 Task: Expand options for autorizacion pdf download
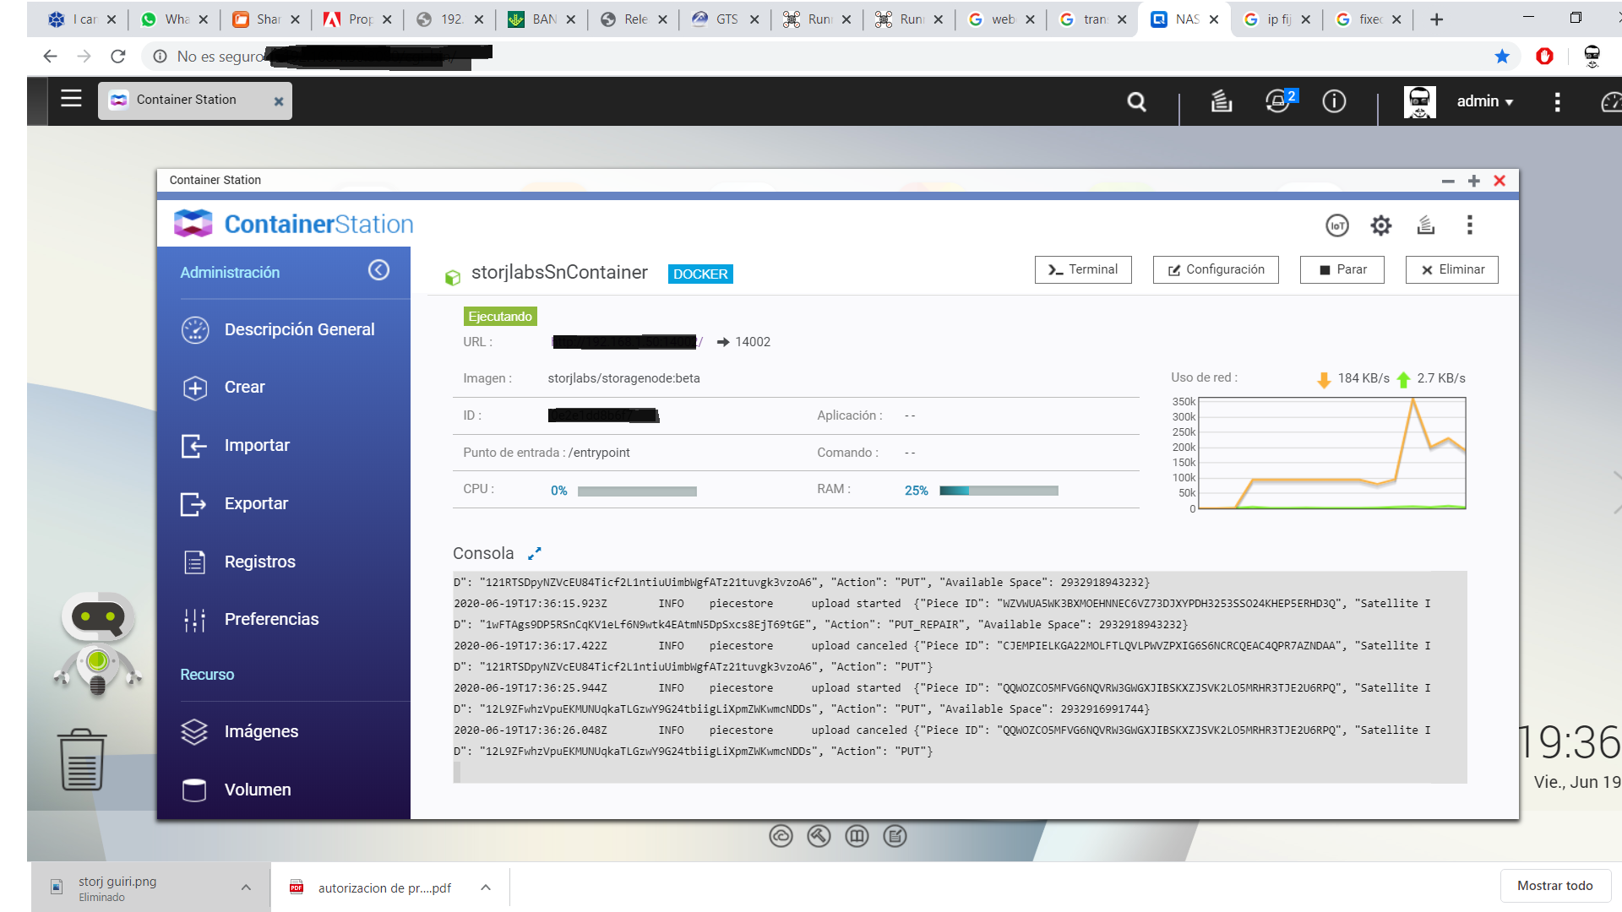(x=485, y=887)
